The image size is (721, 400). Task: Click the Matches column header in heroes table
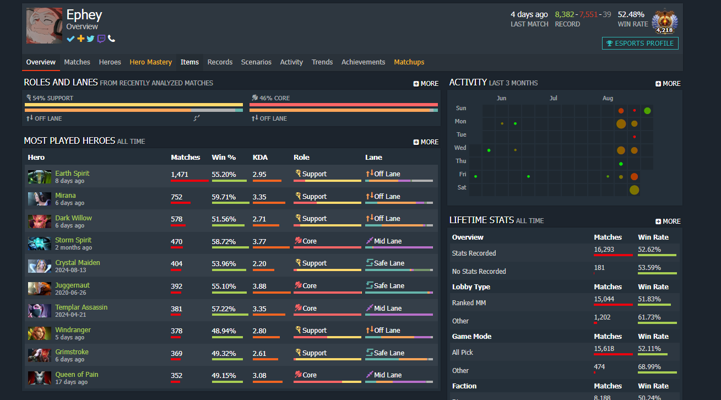point(186,157)
